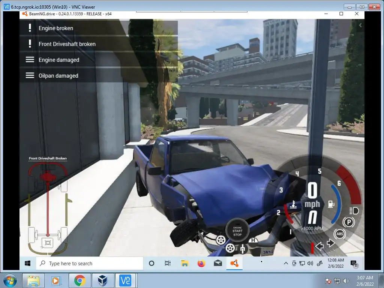Select the Engine damaged message

[x=99, y=60]
